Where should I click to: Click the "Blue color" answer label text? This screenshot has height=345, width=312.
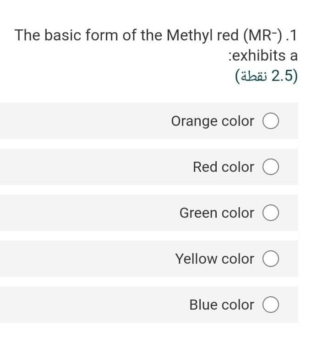coord(221,305)
